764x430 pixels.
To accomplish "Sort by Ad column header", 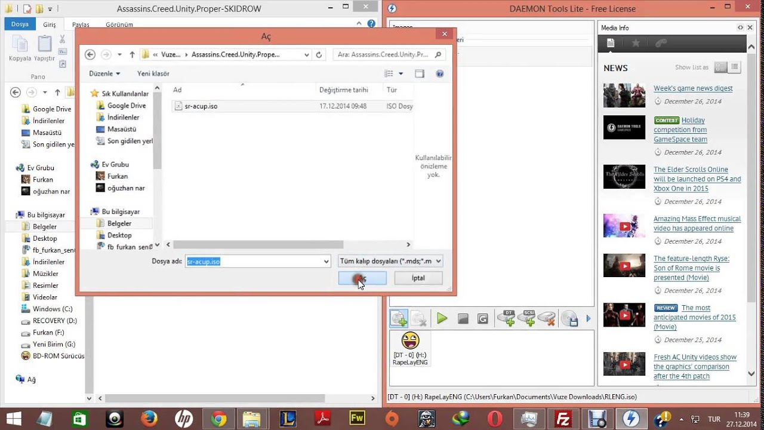I will point(177,90).
